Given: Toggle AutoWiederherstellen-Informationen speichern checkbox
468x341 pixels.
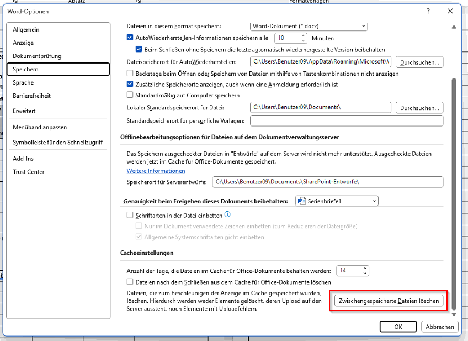Looking at the screenshot, I should coord(130,38).
